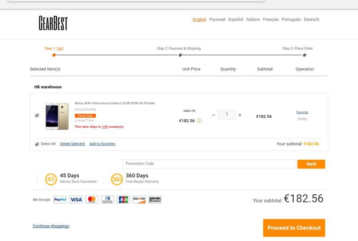Click the Free Repair Warranty text
This screenshot has height=241, width=358.
click(142, 181)
